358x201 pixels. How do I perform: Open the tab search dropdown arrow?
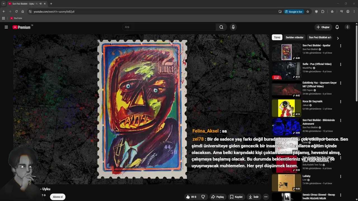point(4,4)
